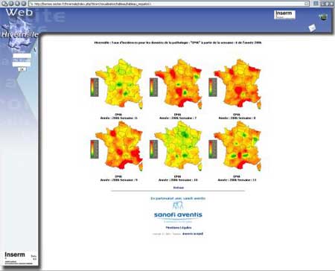Open the Mentions Légales link
Image resolution: width=335 pixels, height=271 pixels.
[x=179, y=228]
